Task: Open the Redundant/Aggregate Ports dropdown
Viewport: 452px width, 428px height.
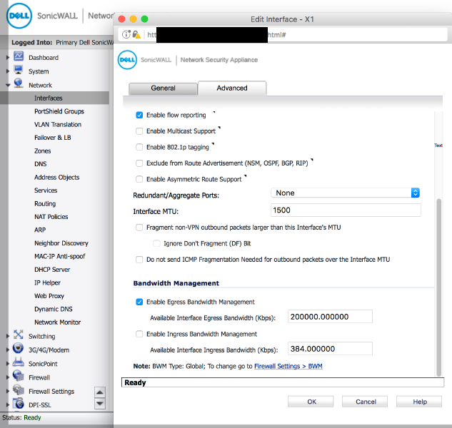Action: click(346, 193)
